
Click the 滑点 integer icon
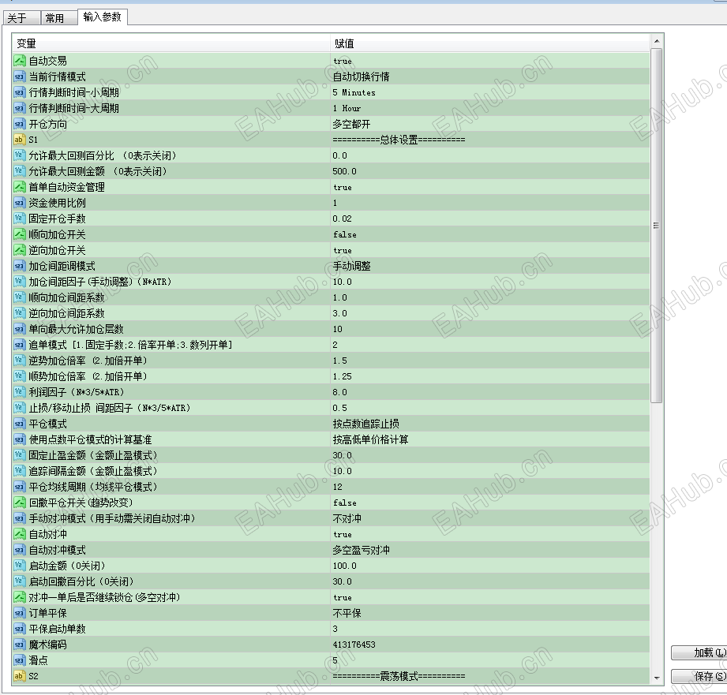click(x=19, y=660)
